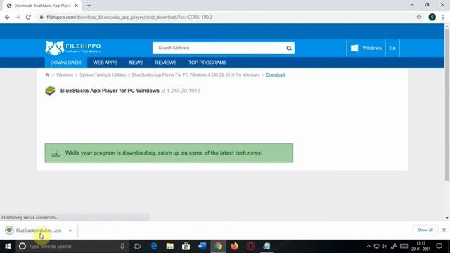The height and width of the screenshot is (253, 450).
Task: Click System Tuning & Utilities breadcrumb
Action: click(x=103, y=75)
